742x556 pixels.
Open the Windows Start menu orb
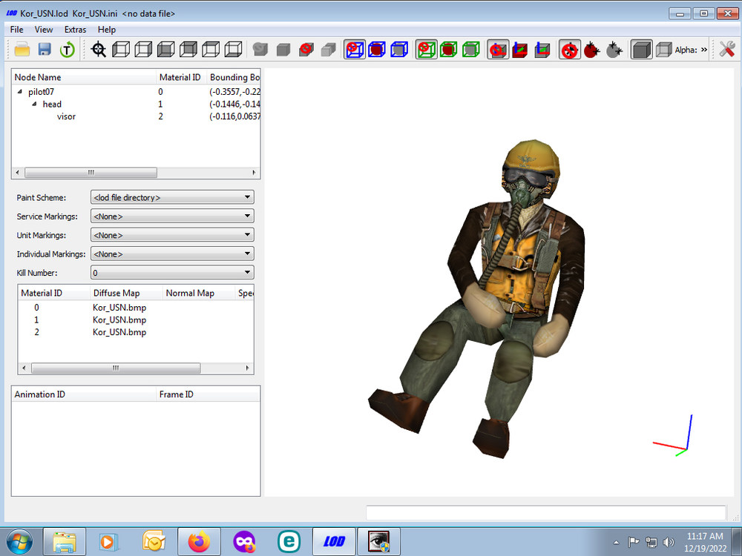[x=19, y=542]
